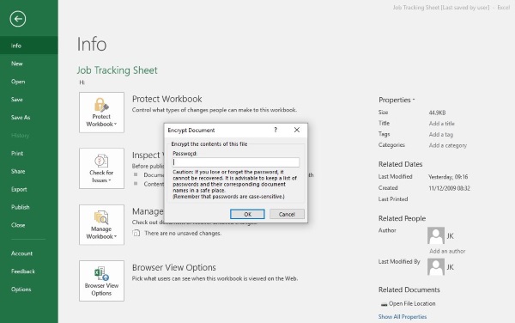
Task: Click Add an author field
Action: (x=447, y=251)
